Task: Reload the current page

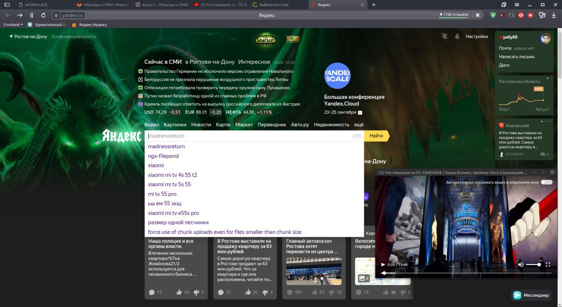Action: [x=43, y=15]
